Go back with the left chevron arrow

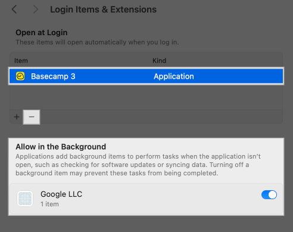14,10
